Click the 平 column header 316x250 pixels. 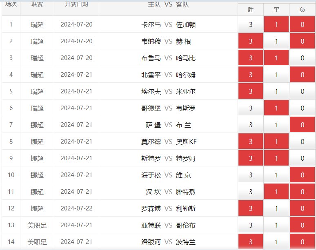pyautogui.click(x=276, y=10)
